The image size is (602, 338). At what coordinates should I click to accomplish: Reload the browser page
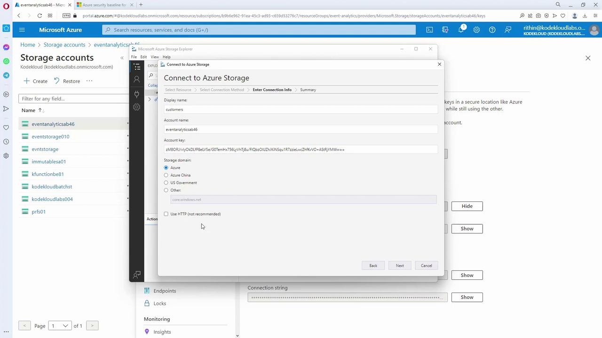[40, 15]
